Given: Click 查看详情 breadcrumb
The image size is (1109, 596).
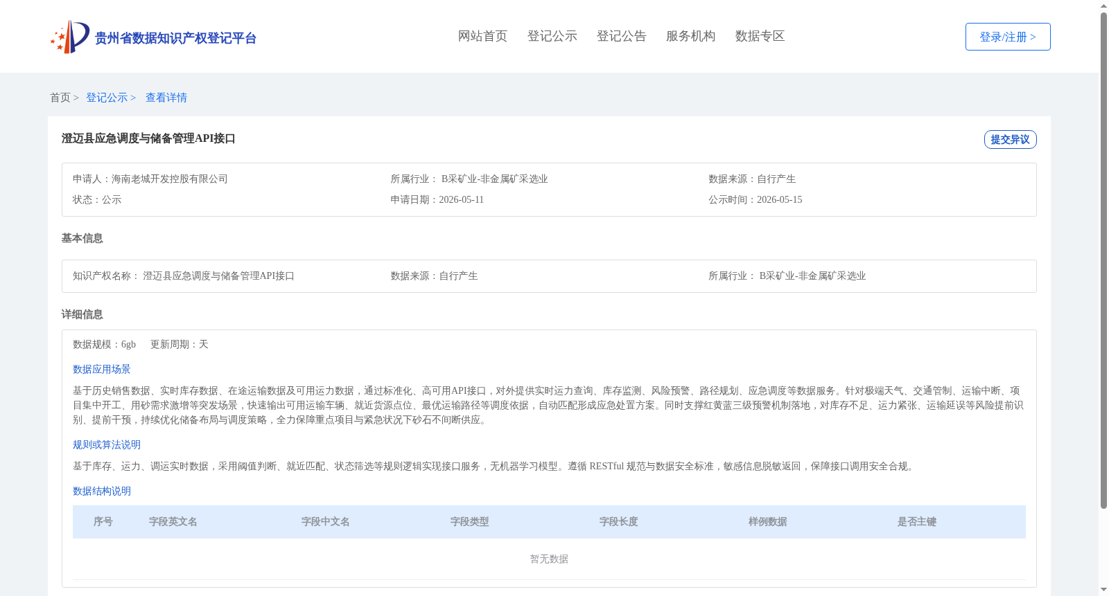Looking at the screenshot, I should point(166,98).
